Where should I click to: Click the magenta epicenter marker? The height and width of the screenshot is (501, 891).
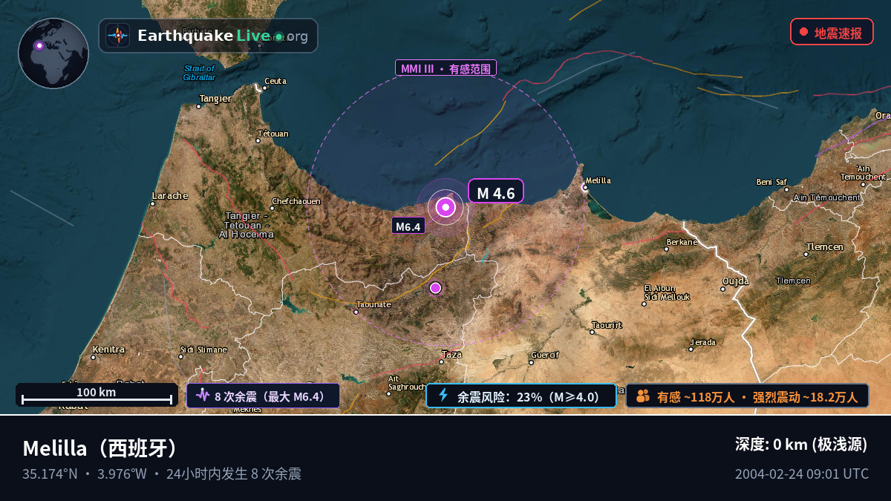[446, 207]
